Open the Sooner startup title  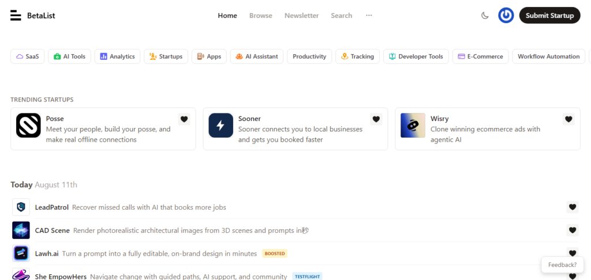pyautogui.click(x=249, y=119)
